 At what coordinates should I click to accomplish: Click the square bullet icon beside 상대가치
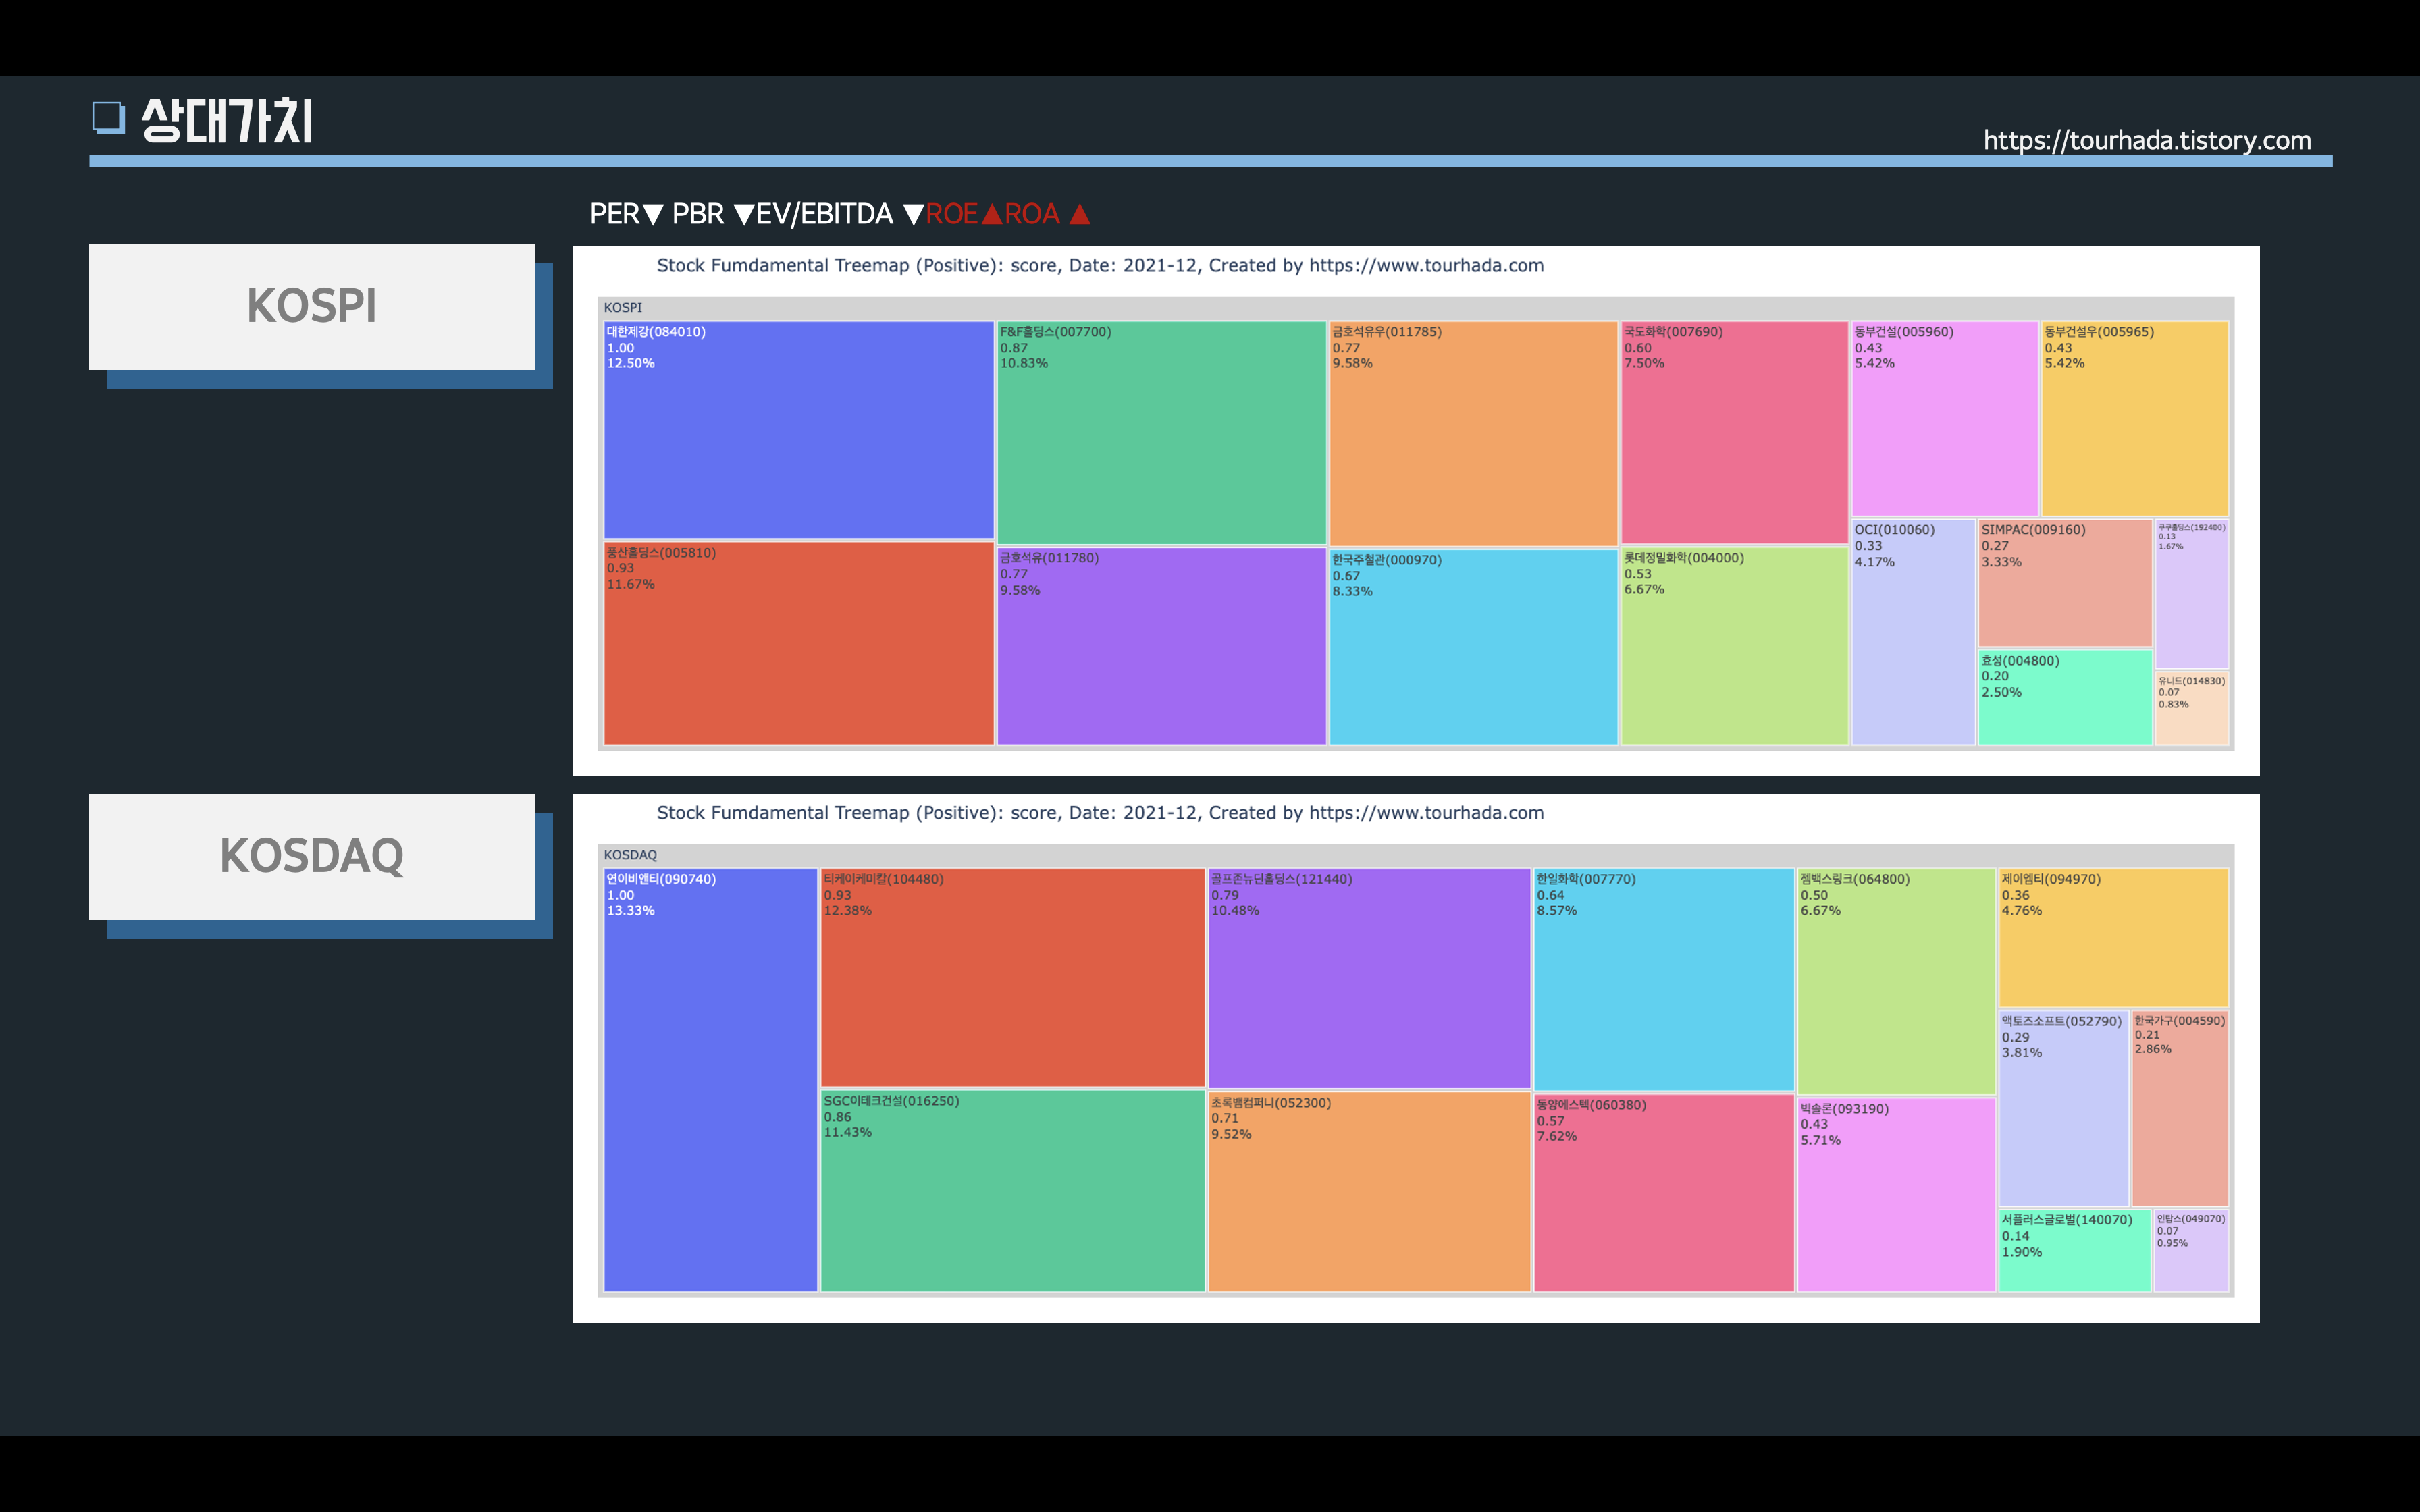(108, 118)
